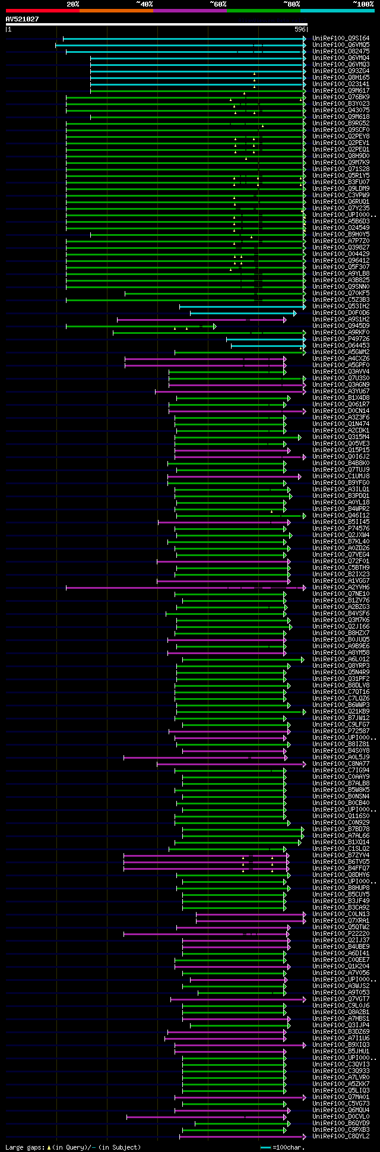Select UniRef100_Q8H165 in the hit list
This screenshot has width=380, height=1152.
click(341, 78)
